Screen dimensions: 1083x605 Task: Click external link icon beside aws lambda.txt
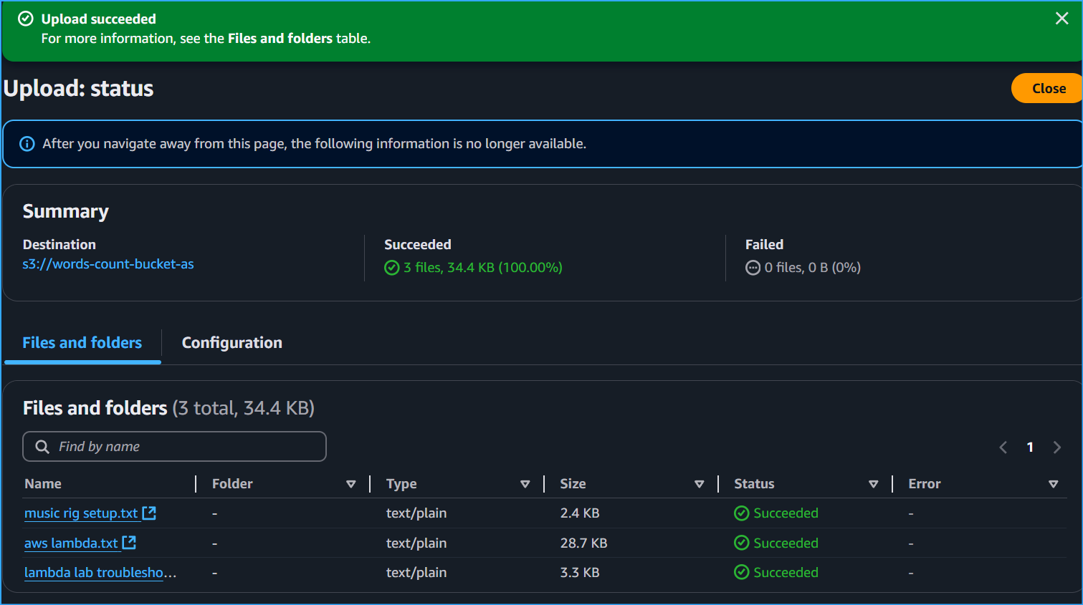[129, 543]
